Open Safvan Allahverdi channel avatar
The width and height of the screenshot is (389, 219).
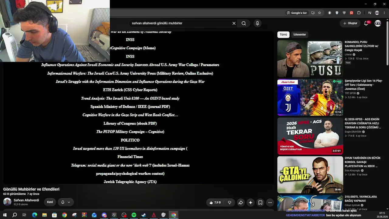[x=7, y=202]
